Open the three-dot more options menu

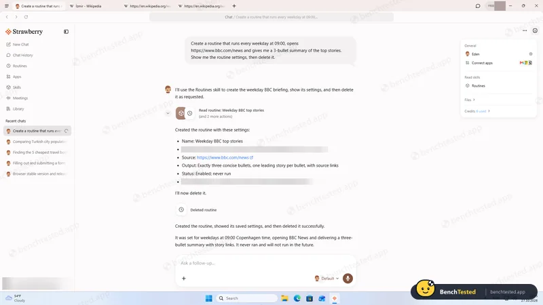click(x=525, y=30)
